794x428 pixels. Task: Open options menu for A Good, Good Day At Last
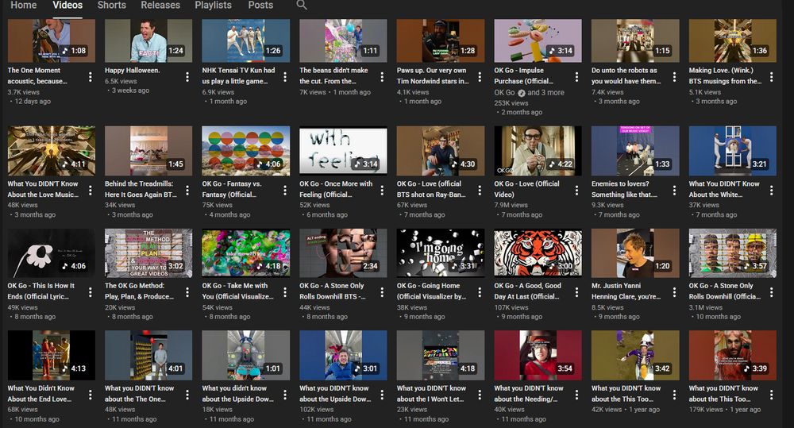576,292
